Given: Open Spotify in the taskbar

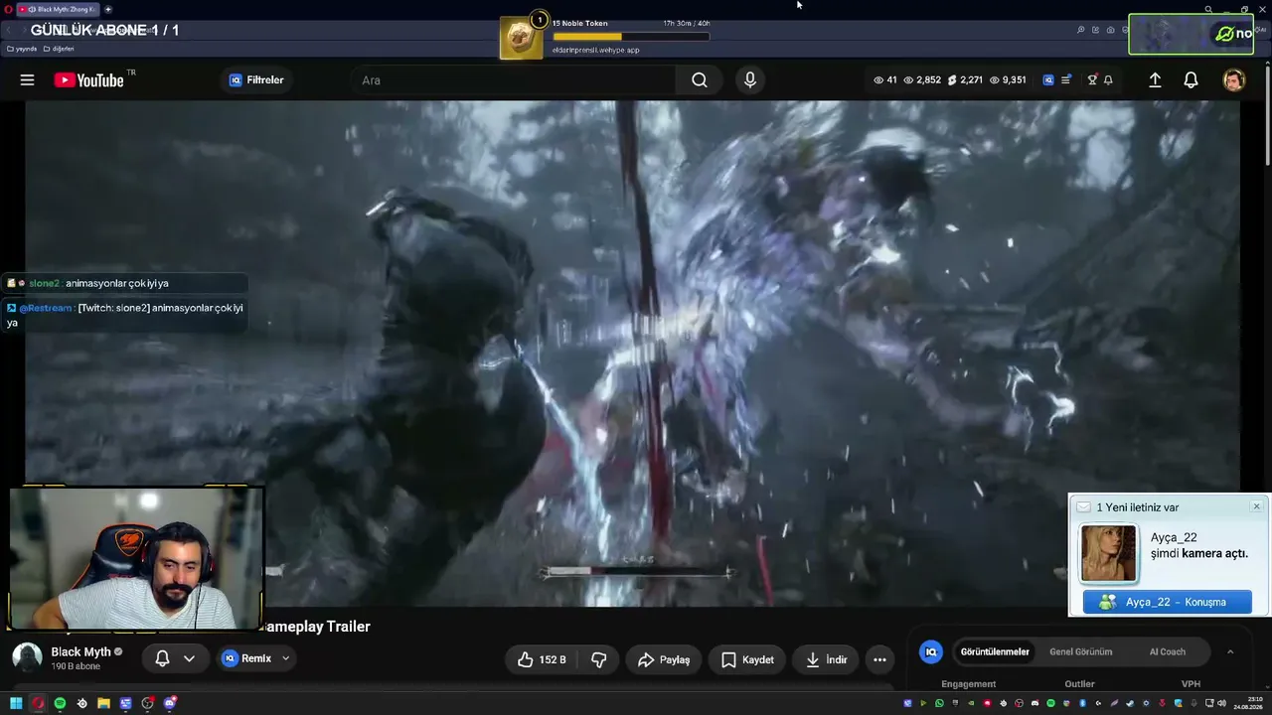Looking at the screenshot, I should pos(60,703).
